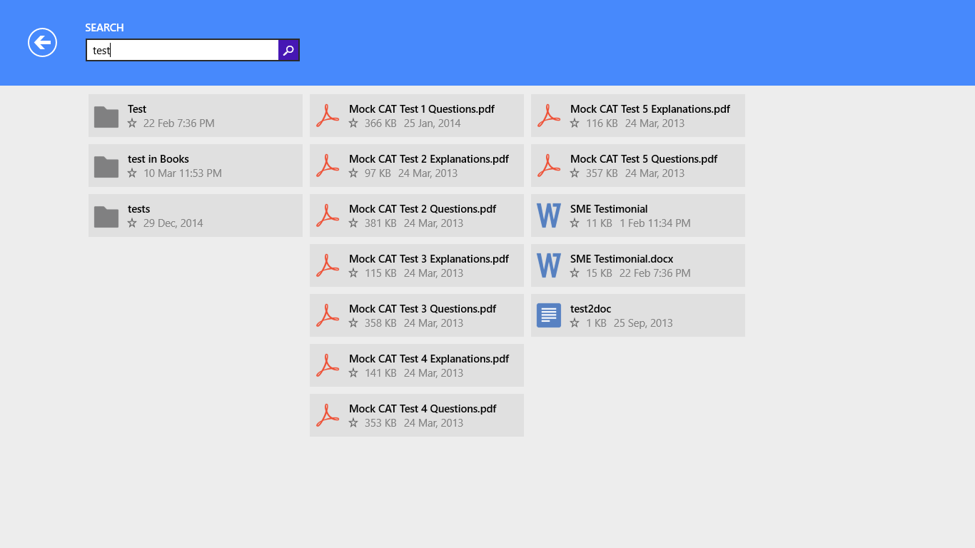The image size is (975, 548).
Task: Focus the search text field containing 'test'
Action: (x=182, y=50)
